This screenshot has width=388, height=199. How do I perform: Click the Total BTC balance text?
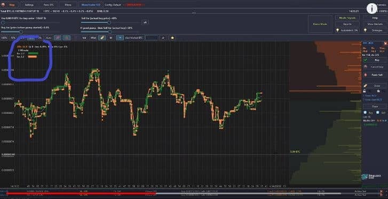[x=20, y=11]
